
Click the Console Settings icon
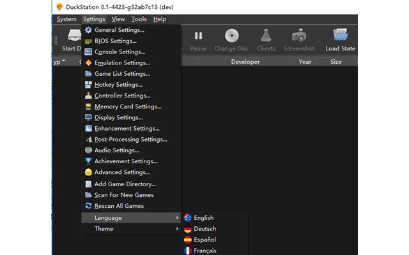click(x=88, y=52)
